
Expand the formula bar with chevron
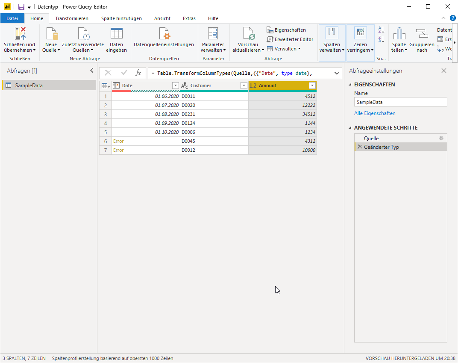coord(337,73)
